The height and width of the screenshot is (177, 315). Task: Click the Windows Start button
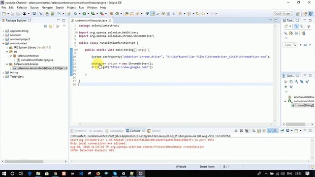[4, 174]
